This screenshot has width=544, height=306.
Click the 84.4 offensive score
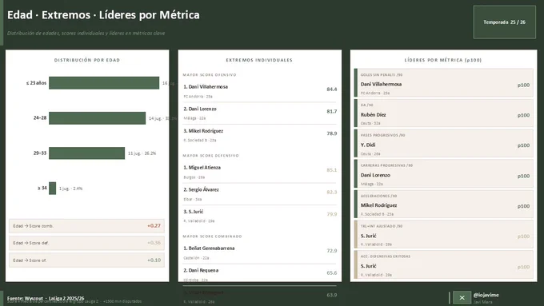(332, 89)
